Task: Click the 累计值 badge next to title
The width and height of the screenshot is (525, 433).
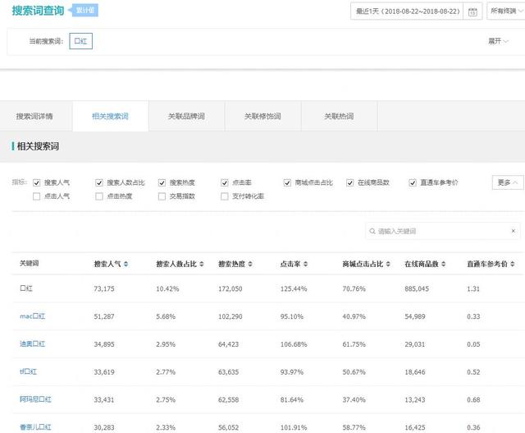Action: (x=84, y=11)
